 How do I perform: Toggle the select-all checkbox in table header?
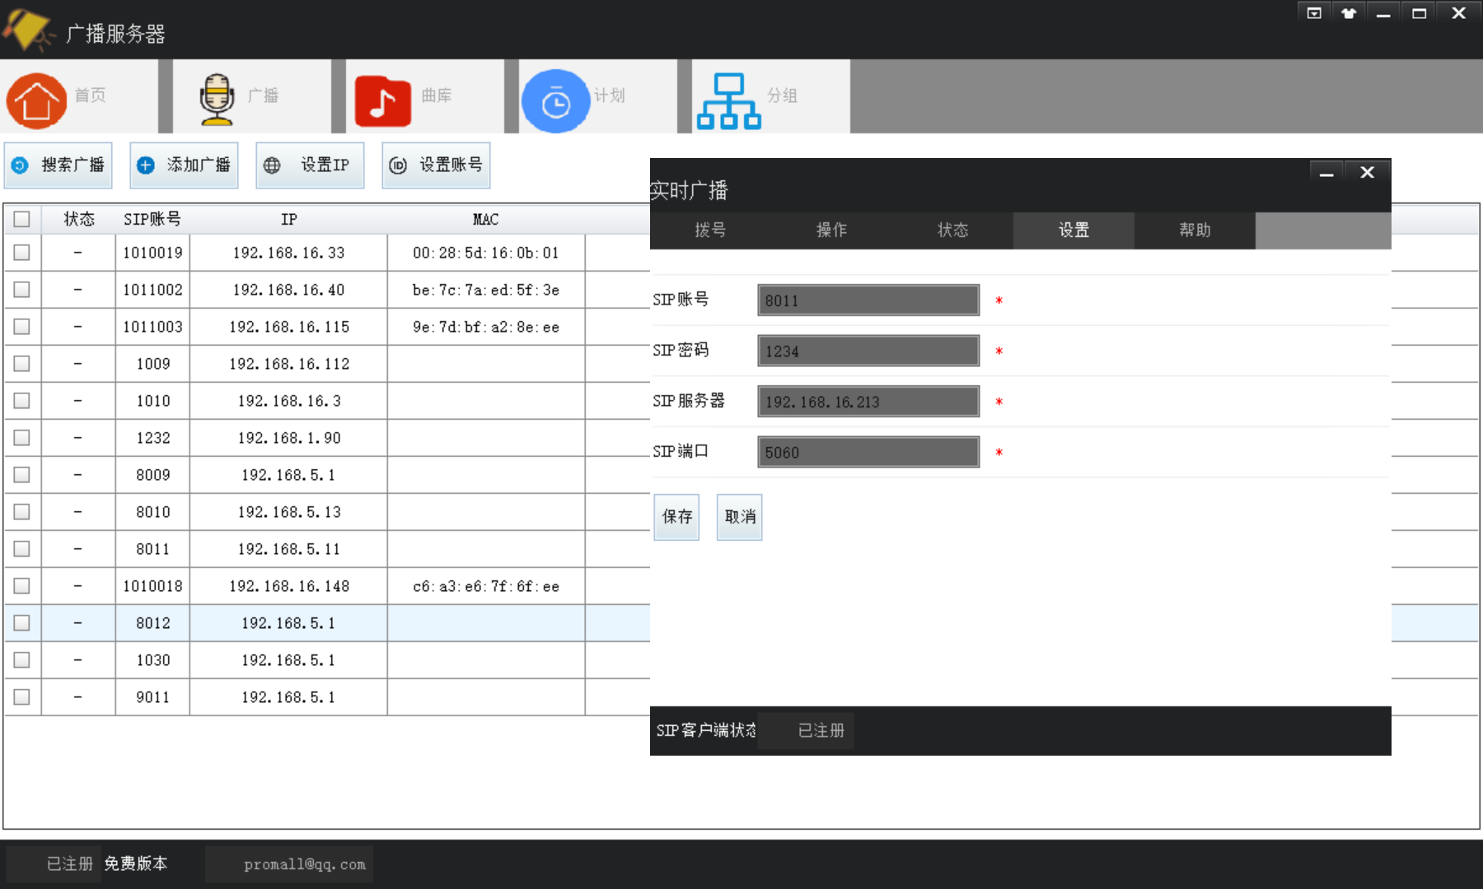(22, 219)
